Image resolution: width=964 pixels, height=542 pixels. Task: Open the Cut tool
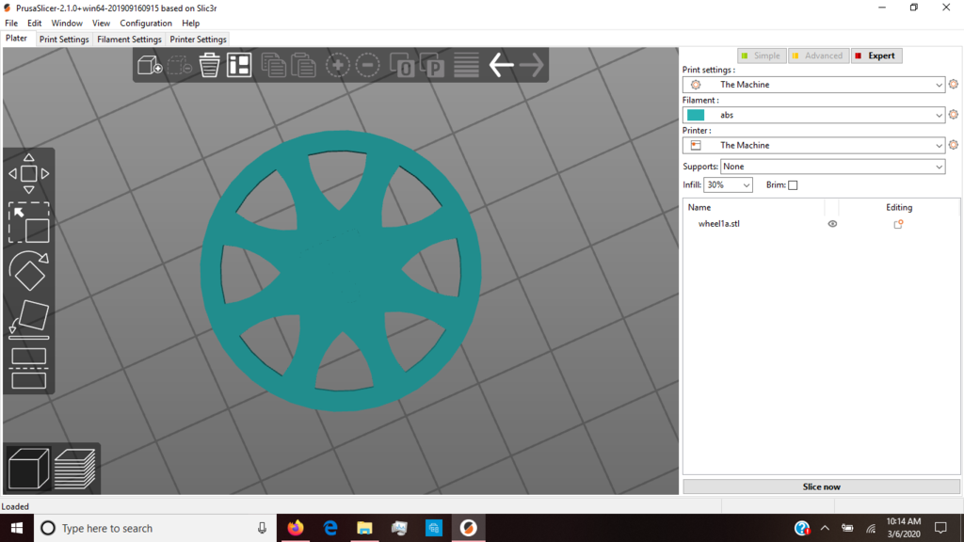(x=28, y=370)
